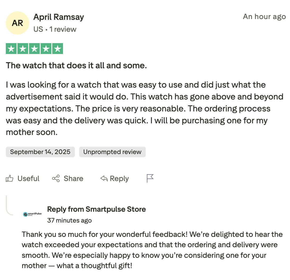Click the fifth green rating star

(58, 49)
